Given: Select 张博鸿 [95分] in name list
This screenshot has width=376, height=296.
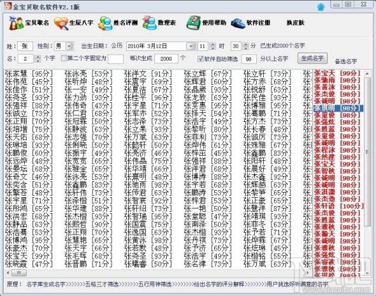Looking at the screenshot, I should pos(29,240).
